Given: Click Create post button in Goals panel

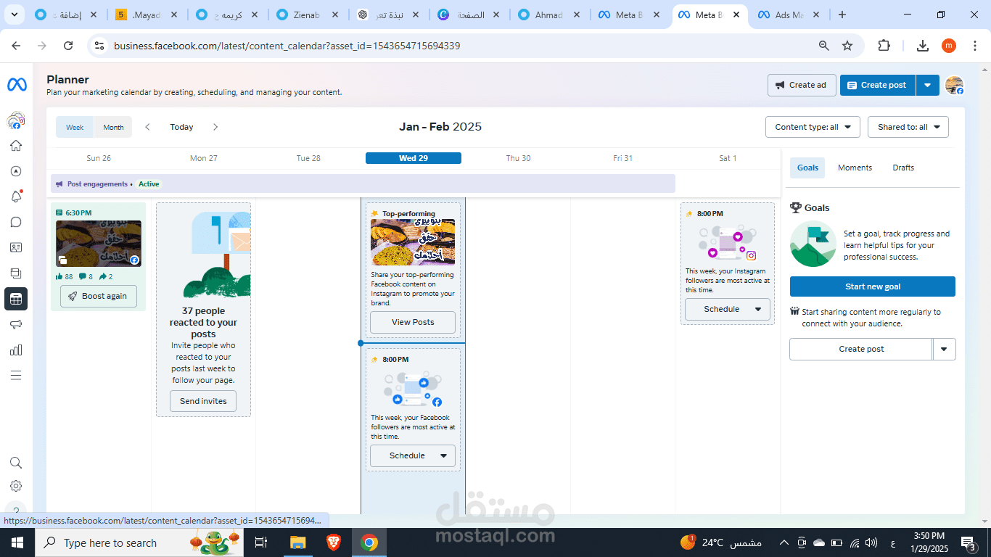Looking at the screenshot, I should click(861, 349).
